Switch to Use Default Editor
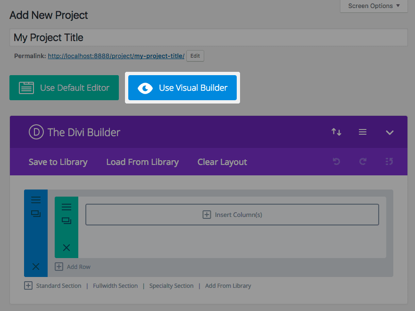 tap(64, 88)
